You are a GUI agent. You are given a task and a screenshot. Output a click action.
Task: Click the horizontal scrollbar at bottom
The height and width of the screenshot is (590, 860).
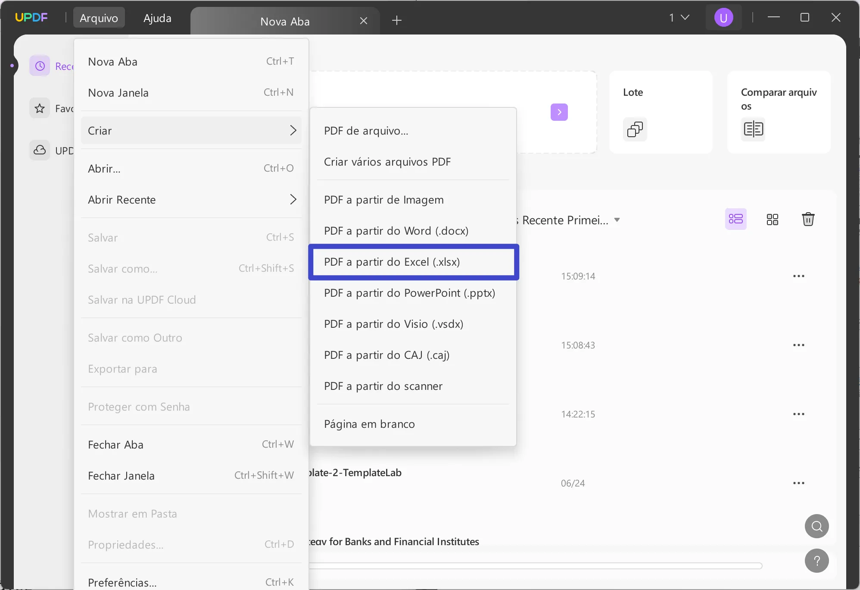[536, 565]
